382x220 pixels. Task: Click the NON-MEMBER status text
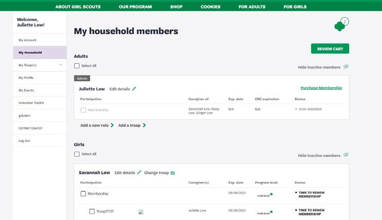(x=310, y=109)
